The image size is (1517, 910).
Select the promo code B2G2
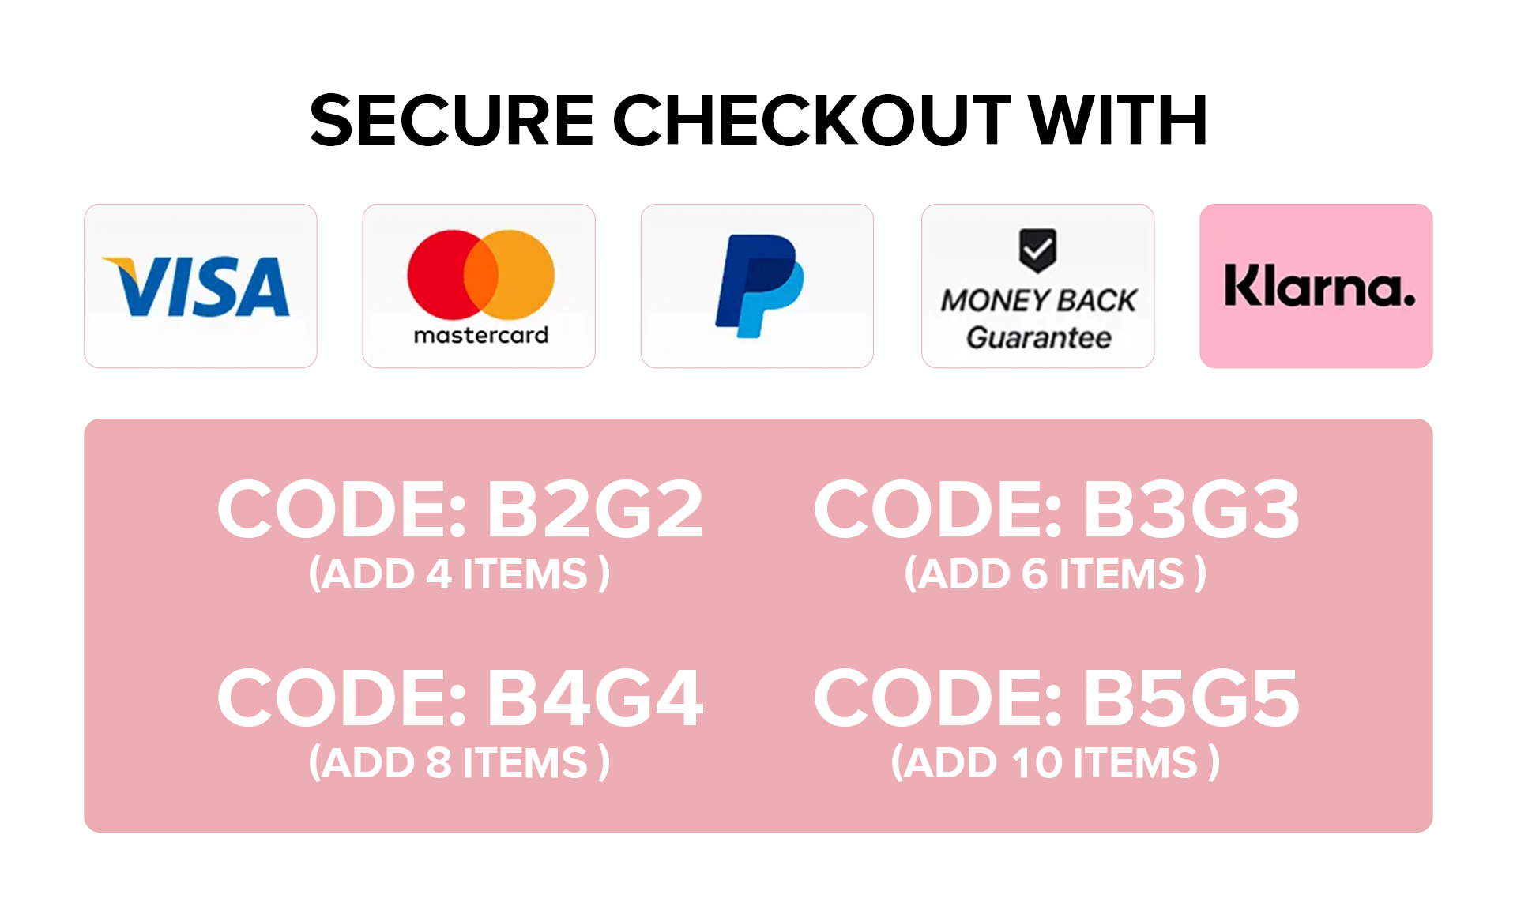click(x=460, y=510)
